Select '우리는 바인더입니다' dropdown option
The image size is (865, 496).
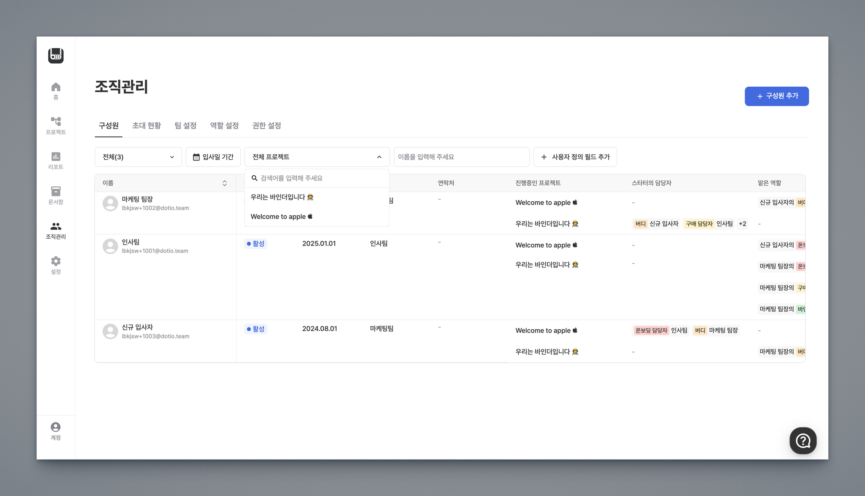[282, 197]
